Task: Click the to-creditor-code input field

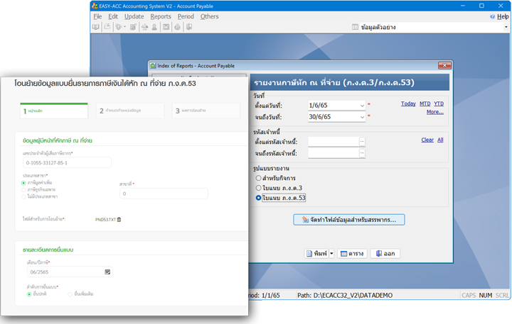Action: pos(334,153)
